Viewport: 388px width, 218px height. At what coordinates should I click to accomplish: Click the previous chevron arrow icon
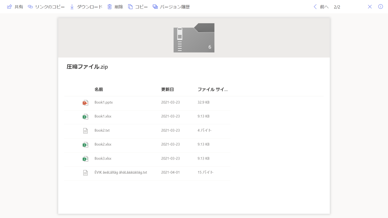[315, 6]
